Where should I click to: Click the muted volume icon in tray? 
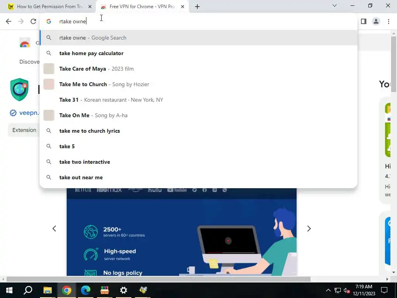347,290
